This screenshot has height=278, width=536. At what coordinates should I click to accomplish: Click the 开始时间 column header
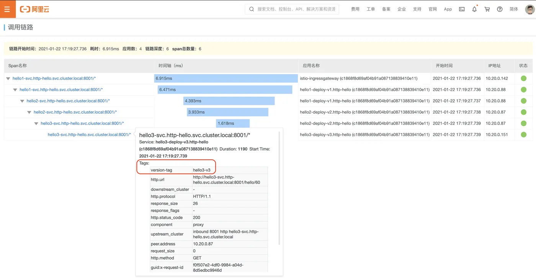point(444,66)
